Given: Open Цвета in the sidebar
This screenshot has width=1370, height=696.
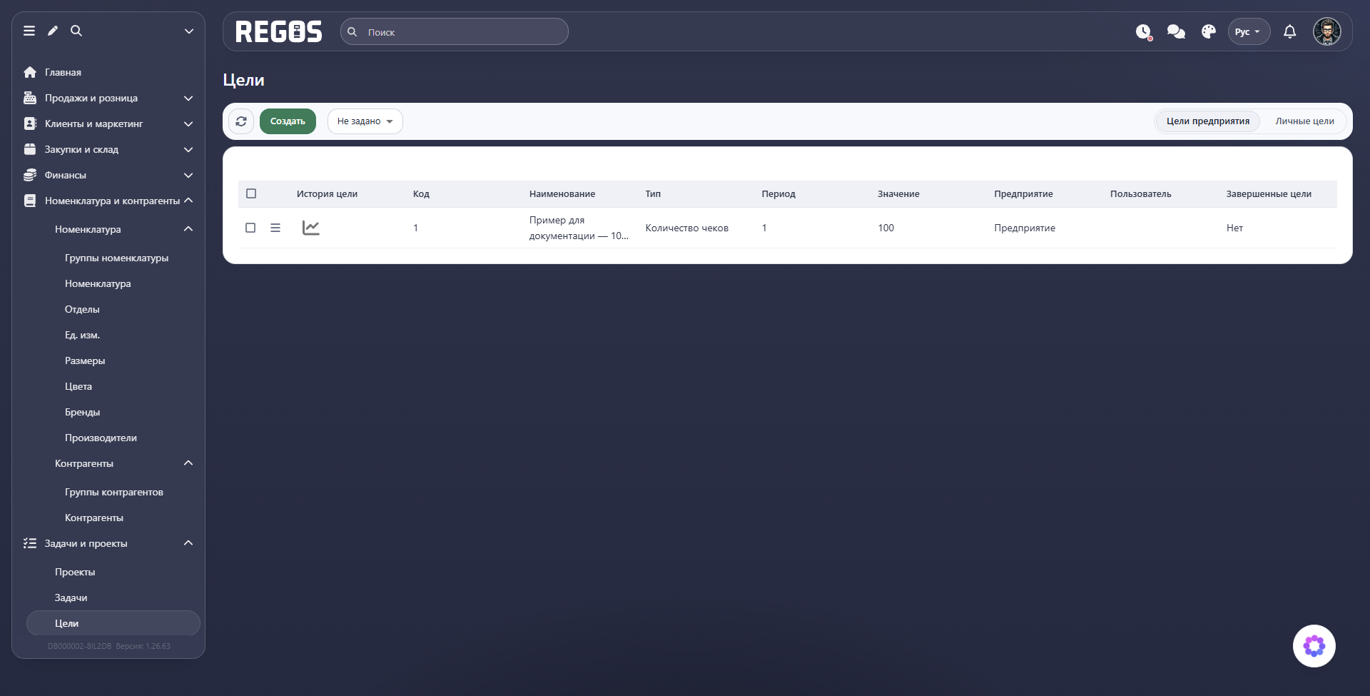Looking at the screenshot, I should tap(78, 386).
